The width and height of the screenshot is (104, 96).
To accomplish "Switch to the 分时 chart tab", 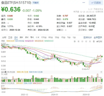I will tap(4, 38).
